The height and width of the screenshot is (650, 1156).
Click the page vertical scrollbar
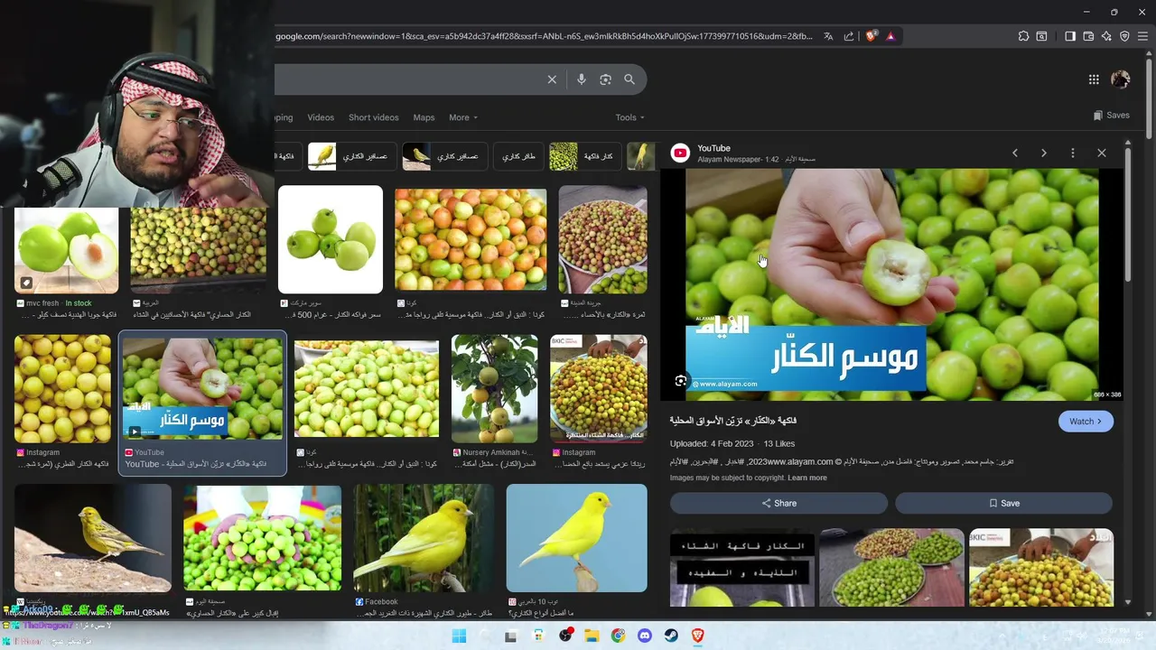tap(1150, 99)
